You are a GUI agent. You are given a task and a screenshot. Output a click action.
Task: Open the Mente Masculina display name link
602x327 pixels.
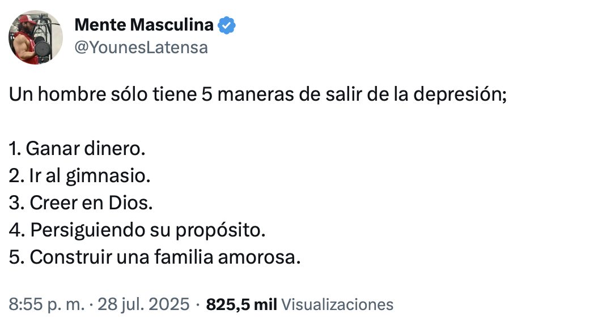(144, 25)
